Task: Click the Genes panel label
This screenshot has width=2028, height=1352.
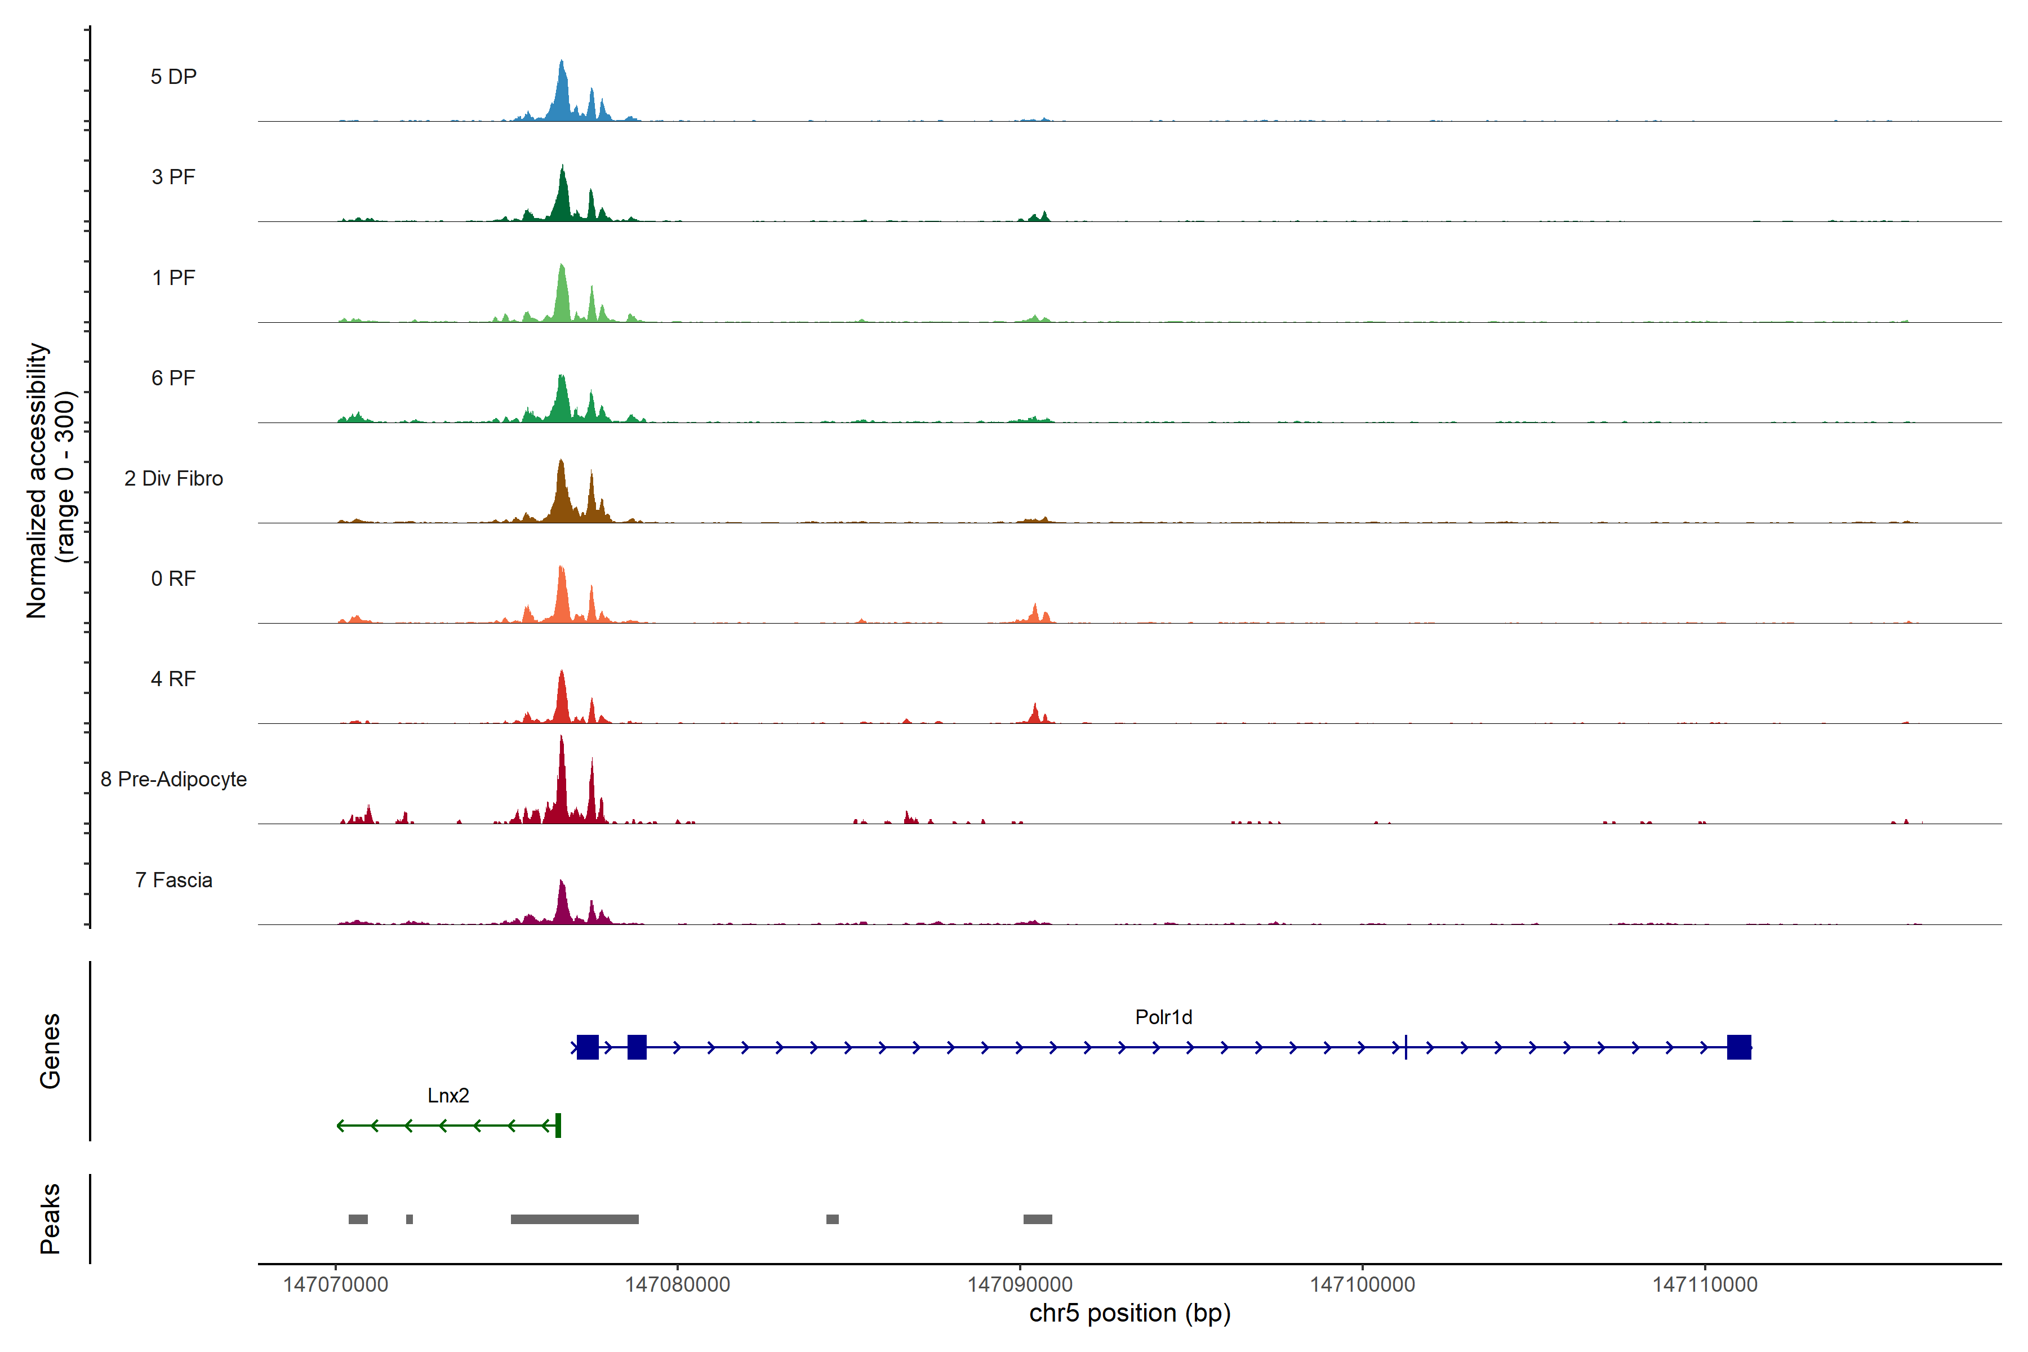Action: [50, 1051]
